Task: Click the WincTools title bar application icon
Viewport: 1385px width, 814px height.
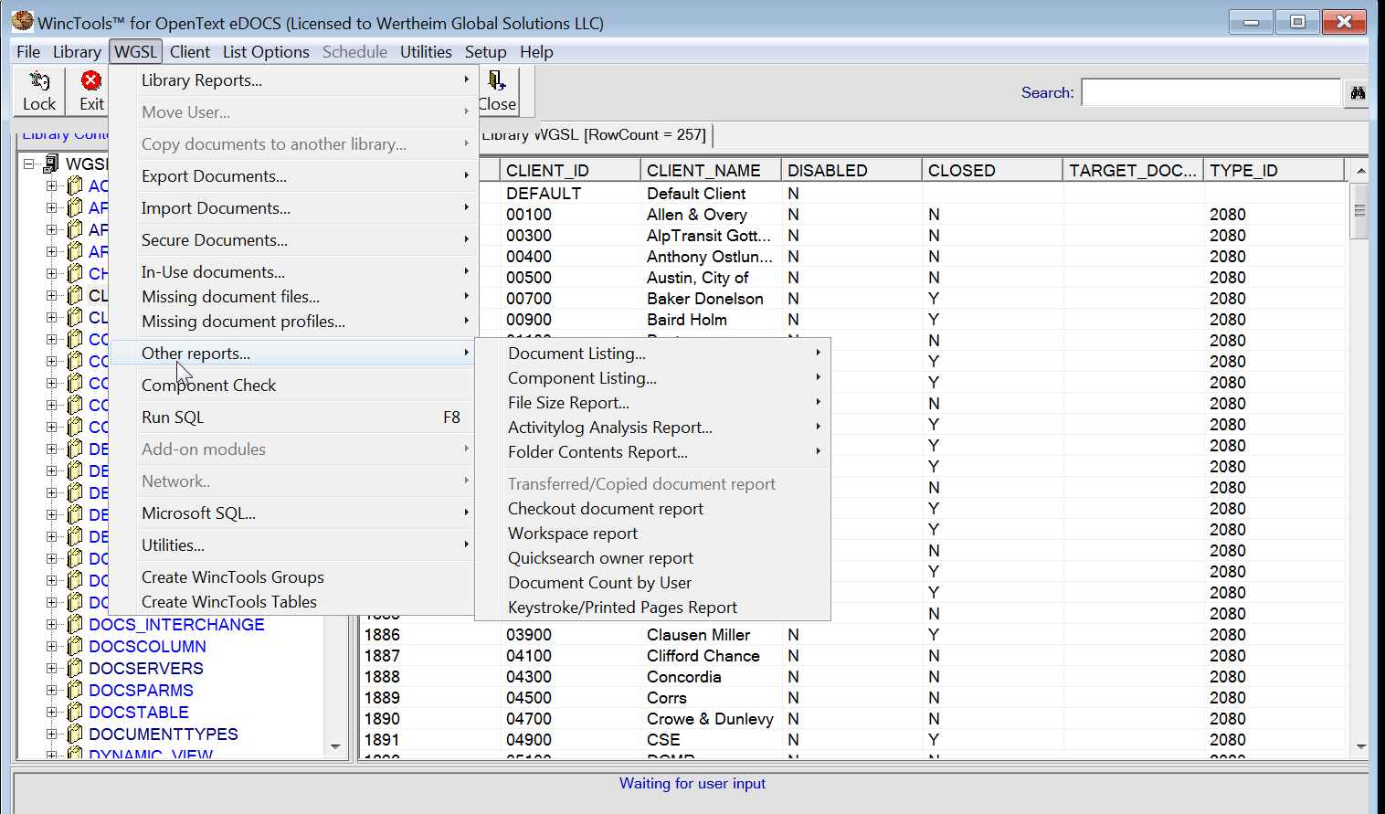Action: pyautogui.click(x=22, y=21)
